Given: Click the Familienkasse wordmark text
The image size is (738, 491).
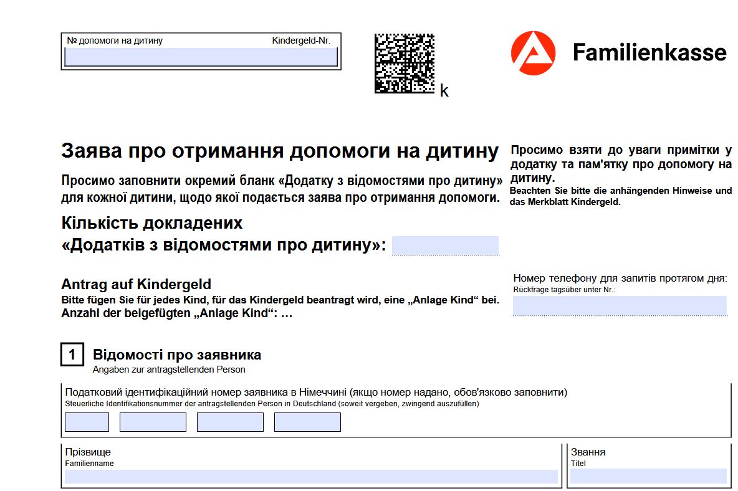Looking at the screenshot, I should pos(649,53).
